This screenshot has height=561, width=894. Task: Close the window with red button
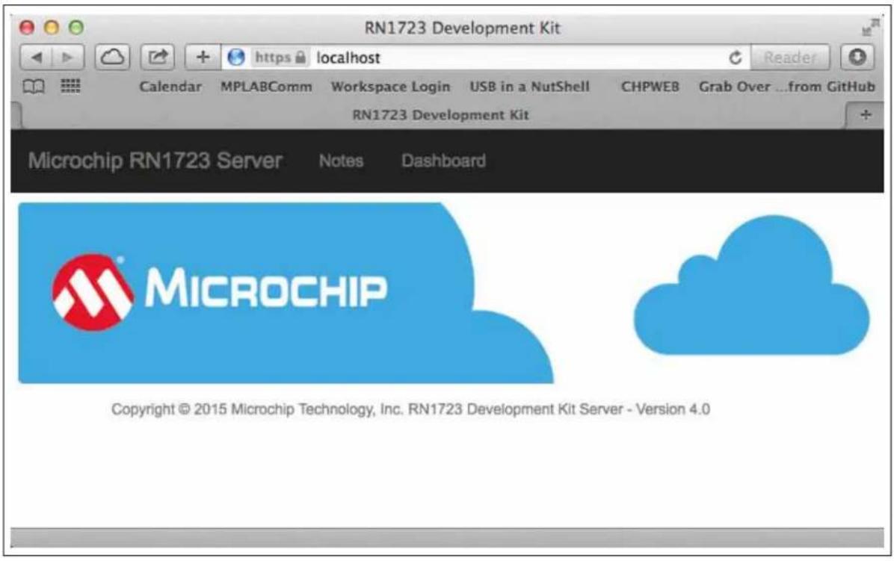point(27,28)
